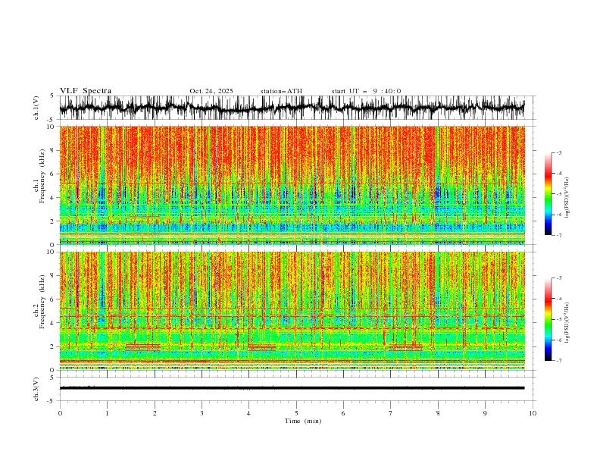The height and width of the screenshot is (464, 600).
Task: Click the ch.1 frequency axis "8" tick label
Action: tap(53, 150)
